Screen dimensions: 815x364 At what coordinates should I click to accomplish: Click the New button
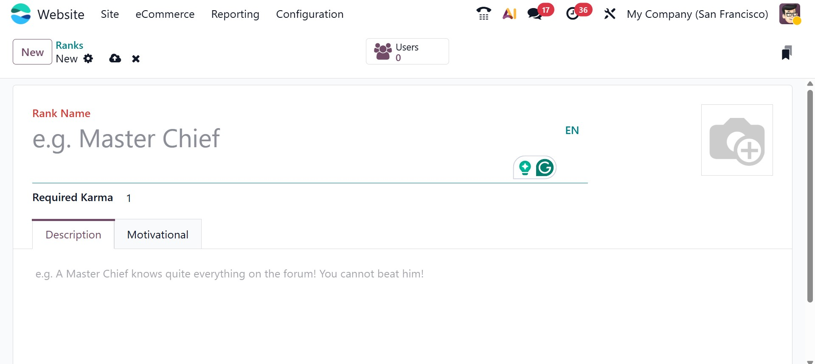32,52
